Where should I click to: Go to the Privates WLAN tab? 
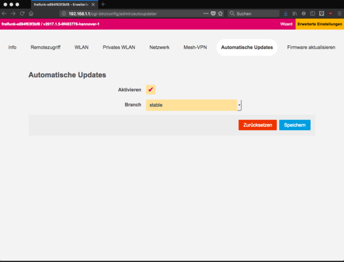[119, 48]
